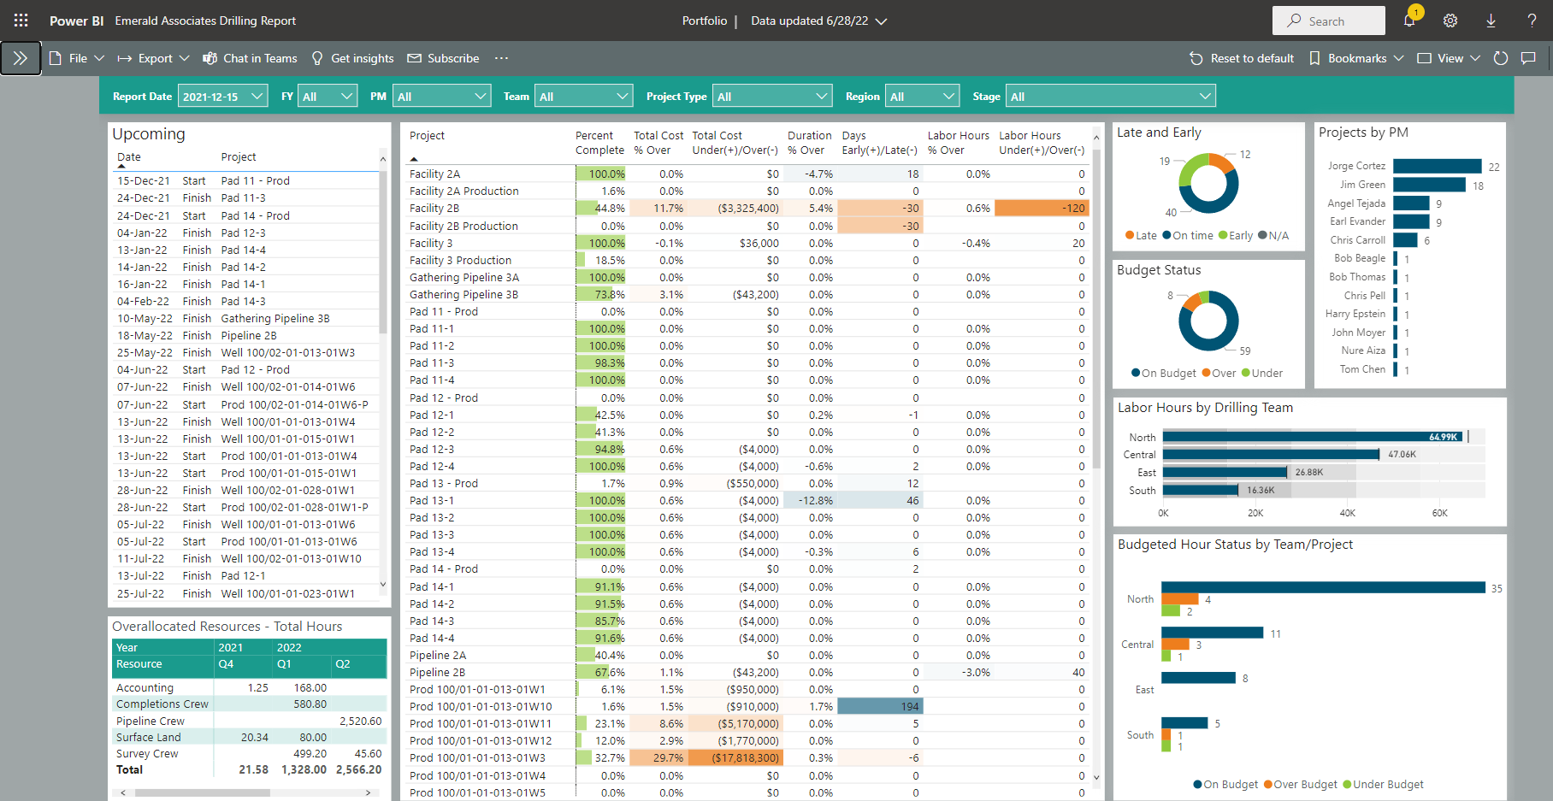The image size is (1553, 801).
Task: Open the Export menu
Action: (x=154, y=58)
